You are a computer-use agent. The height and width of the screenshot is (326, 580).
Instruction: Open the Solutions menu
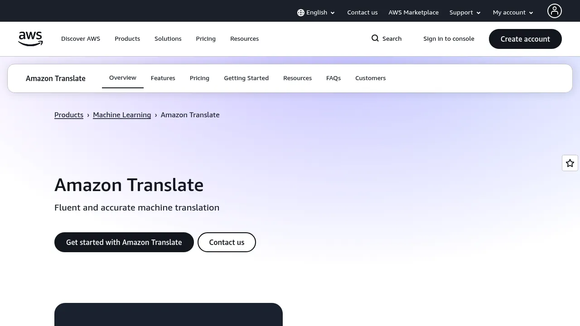pos(168,39)
